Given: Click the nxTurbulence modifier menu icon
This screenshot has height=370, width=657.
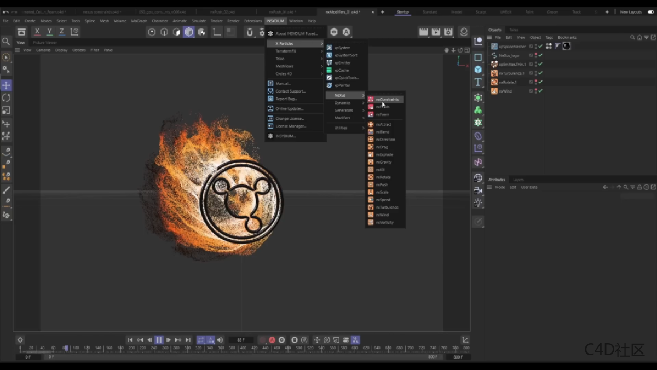Looking at the screenshot, I should pyautogui.click(x=371, y=207).
